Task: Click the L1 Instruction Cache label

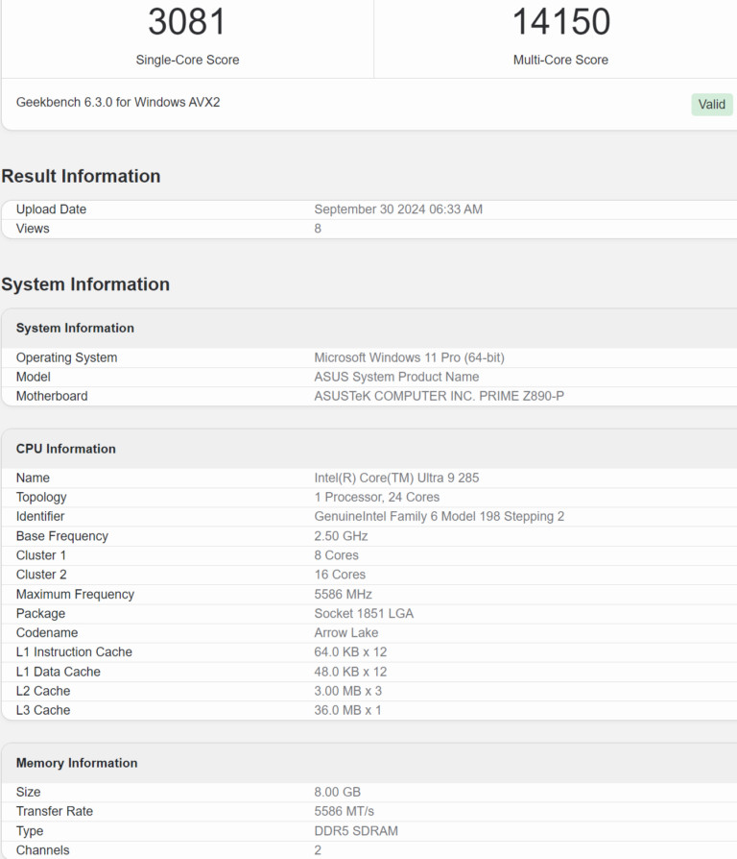Action: [x=75, y=651]
